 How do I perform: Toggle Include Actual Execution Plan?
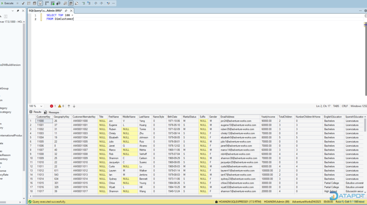pyautogui.click(x=47, y=3)
